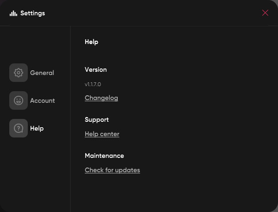Click the divider between sidebar and content

coord(70,116)
